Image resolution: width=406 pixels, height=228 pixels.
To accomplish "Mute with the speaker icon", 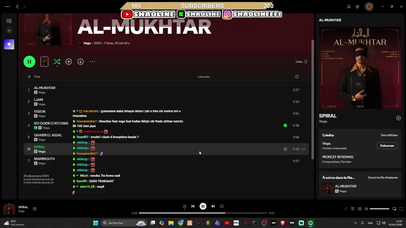I will click(366, 209).
